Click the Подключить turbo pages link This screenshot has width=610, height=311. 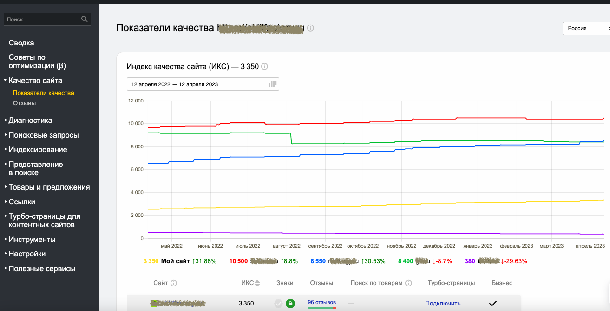(443, 303)
